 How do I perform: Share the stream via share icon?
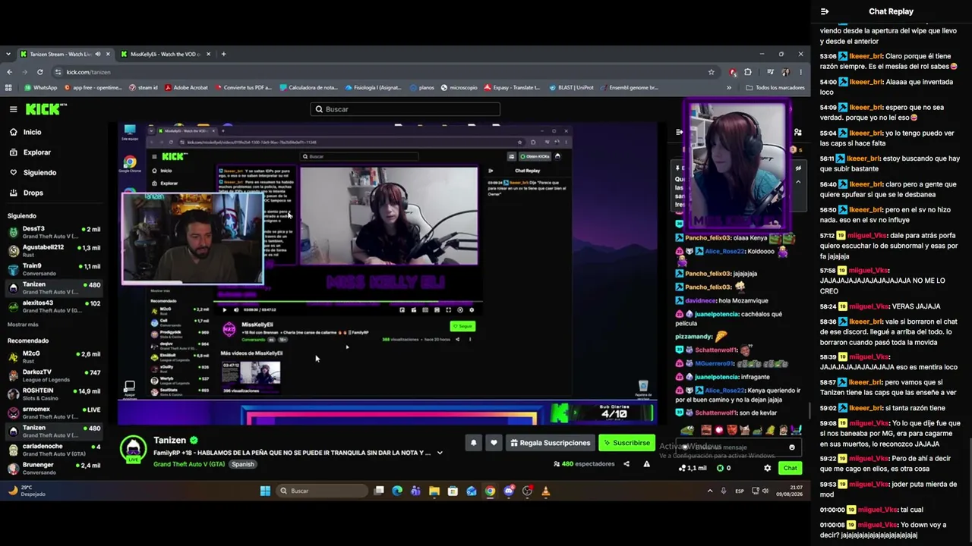click(626, 464)
